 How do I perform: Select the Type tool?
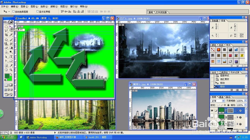[x=11, y=57]
